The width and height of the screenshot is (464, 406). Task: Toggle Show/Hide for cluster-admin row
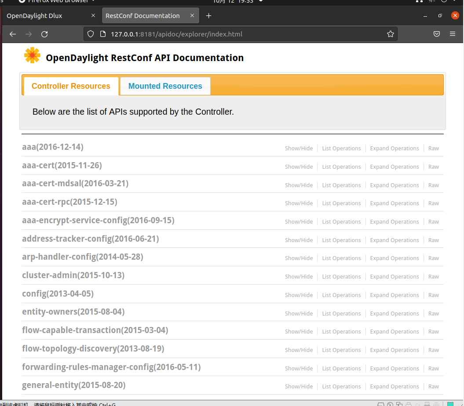(x=299, y=276)
